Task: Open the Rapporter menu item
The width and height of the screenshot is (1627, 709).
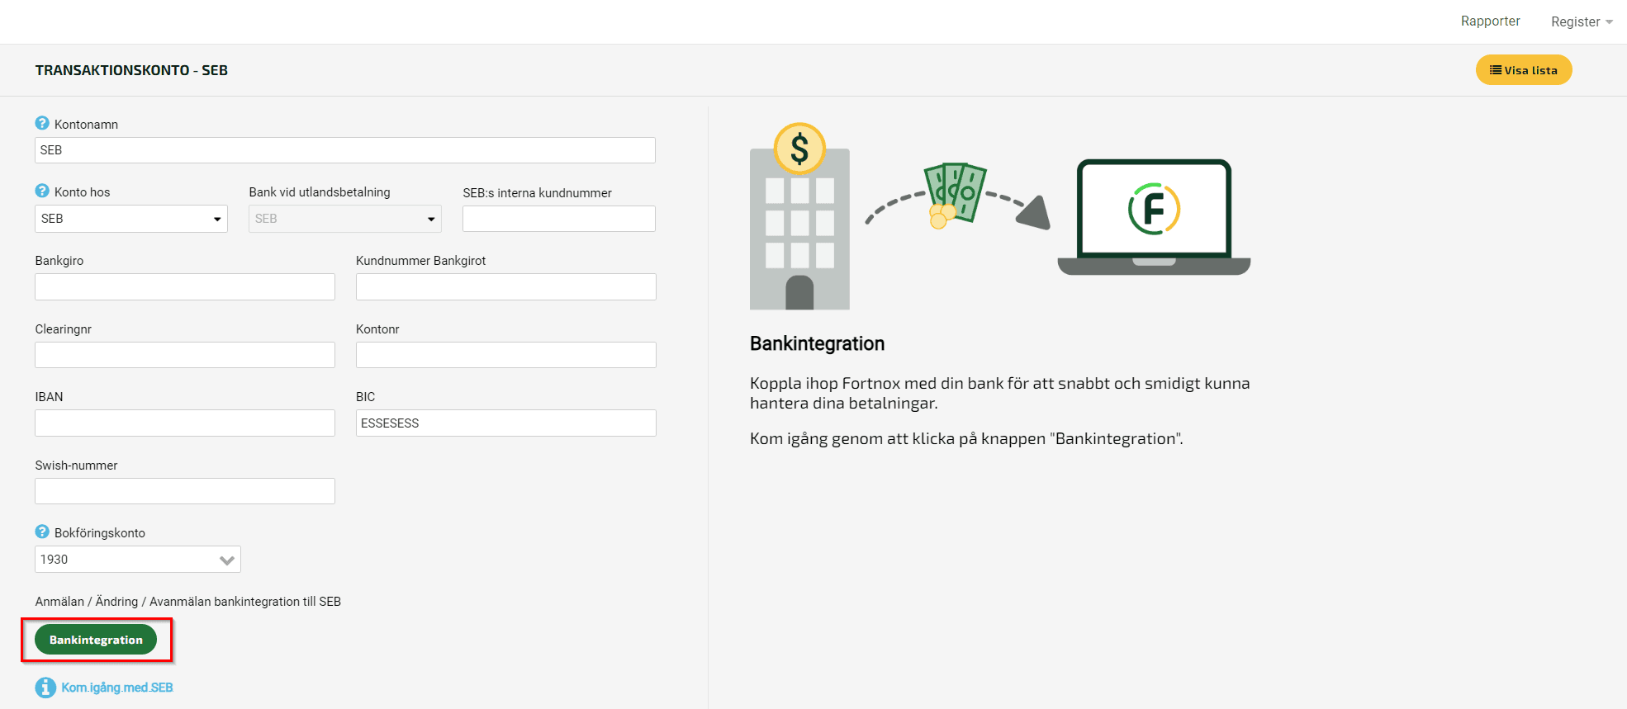Action: tap(1490, 21)
